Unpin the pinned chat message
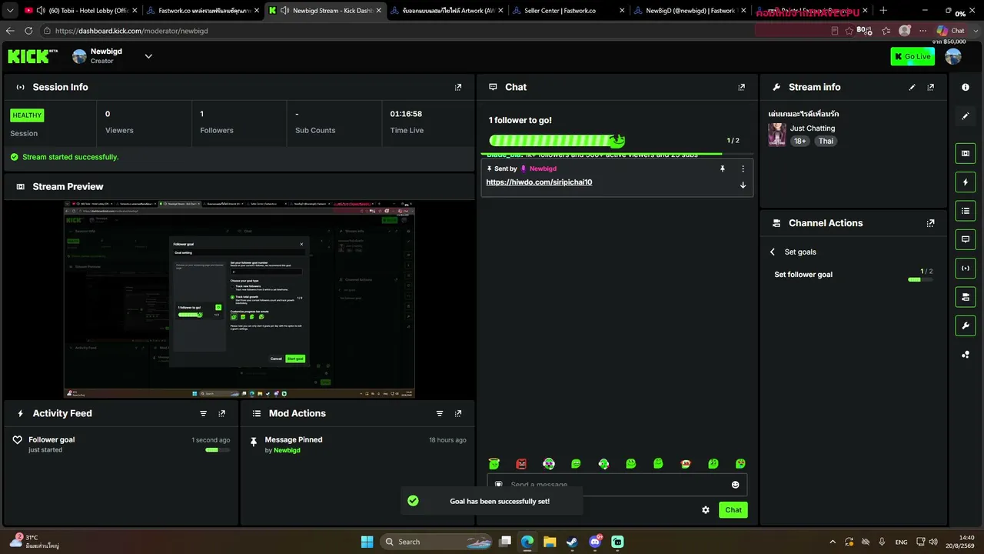Image resolution: width=984 pixels, height=554 pixels. click(x=723, y=169)
